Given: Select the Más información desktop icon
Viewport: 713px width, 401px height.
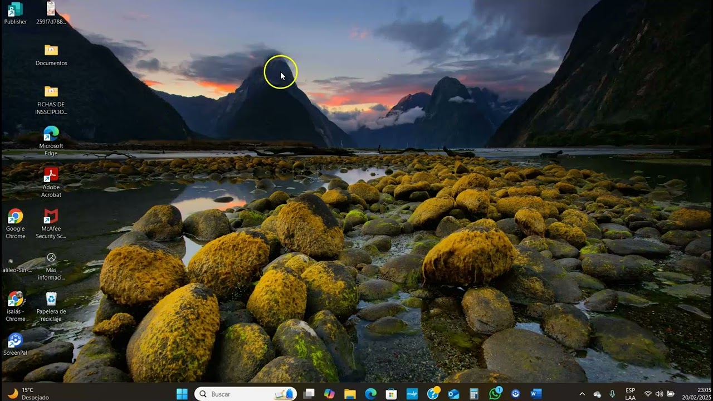Looking at the screenshot, I should (51, 266).
